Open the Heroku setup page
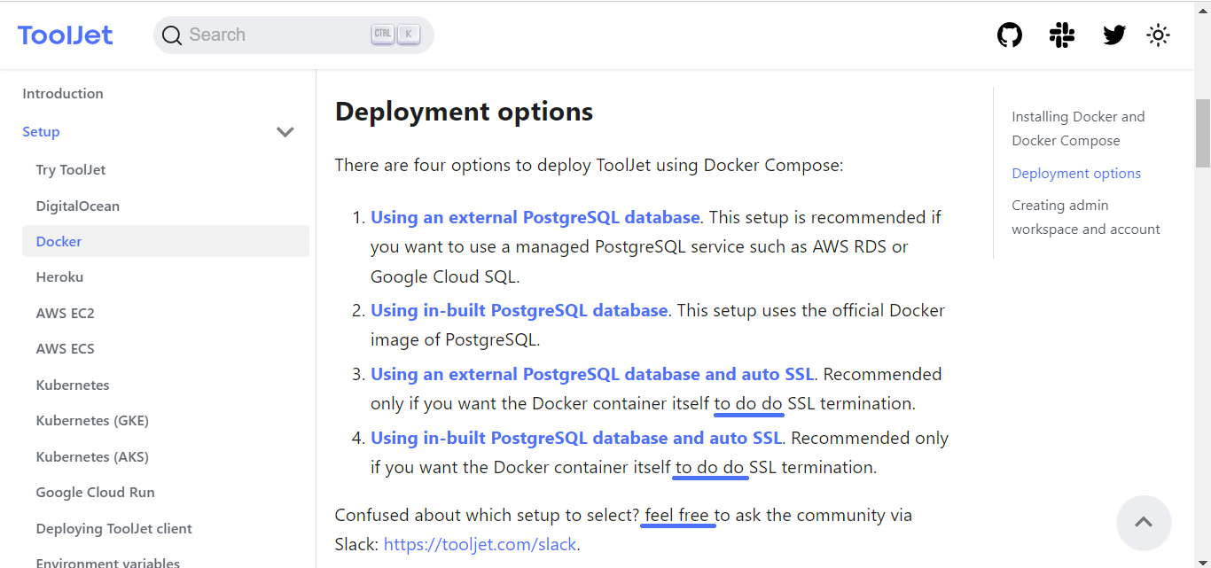This screenshot has width=1211, height=568. pyautogui.click(x=59, y=276)
